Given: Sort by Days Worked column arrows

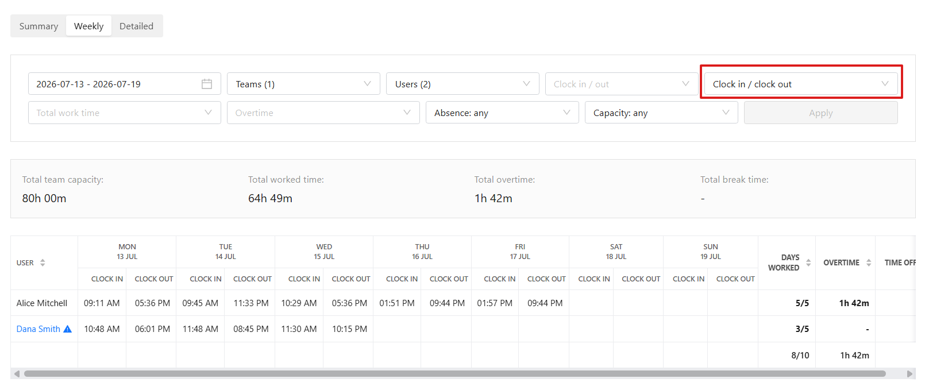Looking at the screenshot, I should pos(808,262).
